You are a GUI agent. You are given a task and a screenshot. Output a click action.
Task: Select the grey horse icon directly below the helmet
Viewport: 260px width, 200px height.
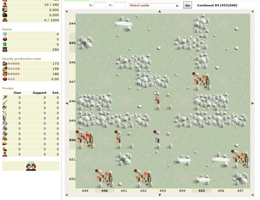point(5,123)
